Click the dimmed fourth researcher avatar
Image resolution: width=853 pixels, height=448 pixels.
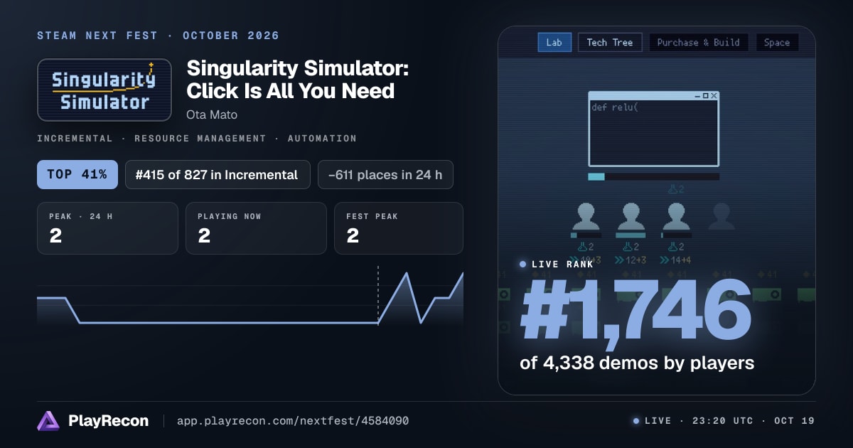tap(721, 216)
